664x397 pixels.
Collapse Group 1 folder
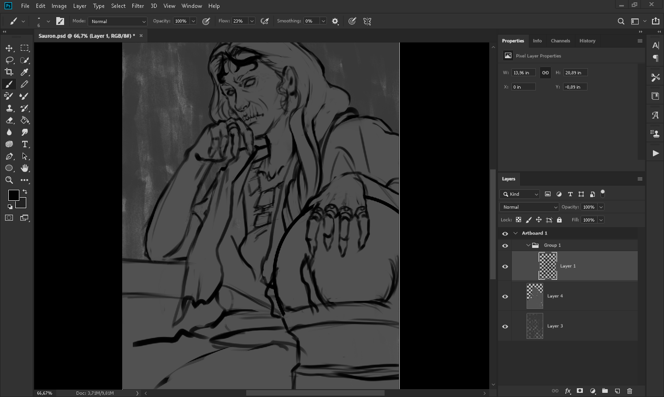click(x=528, y=245)
